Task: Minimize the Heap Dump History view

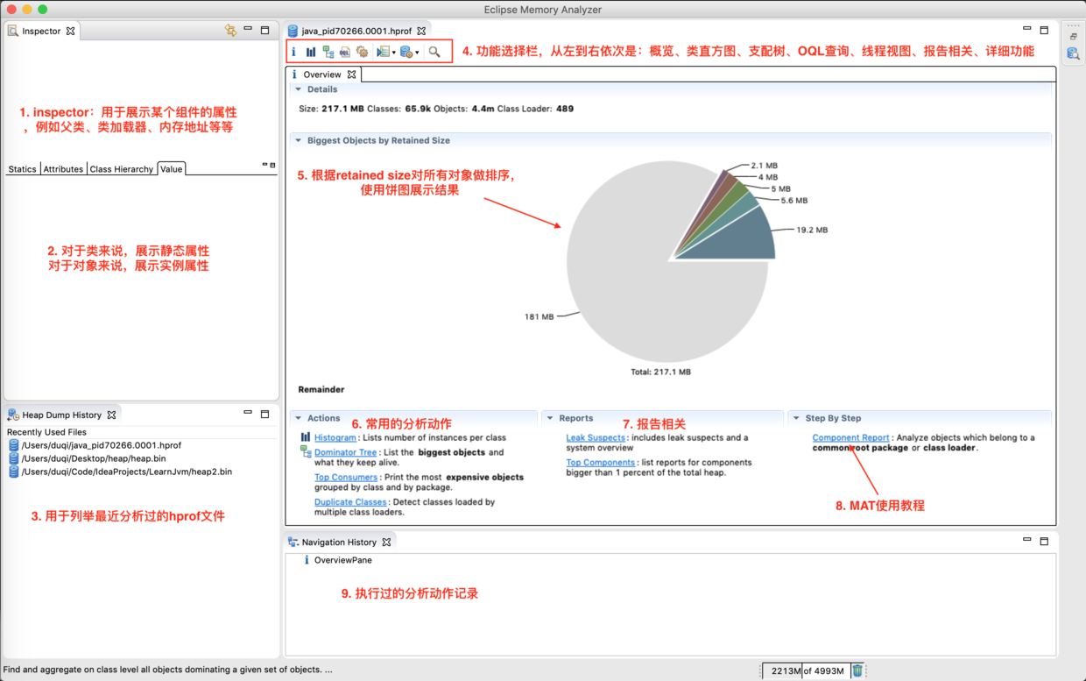Action: (248, 413)
